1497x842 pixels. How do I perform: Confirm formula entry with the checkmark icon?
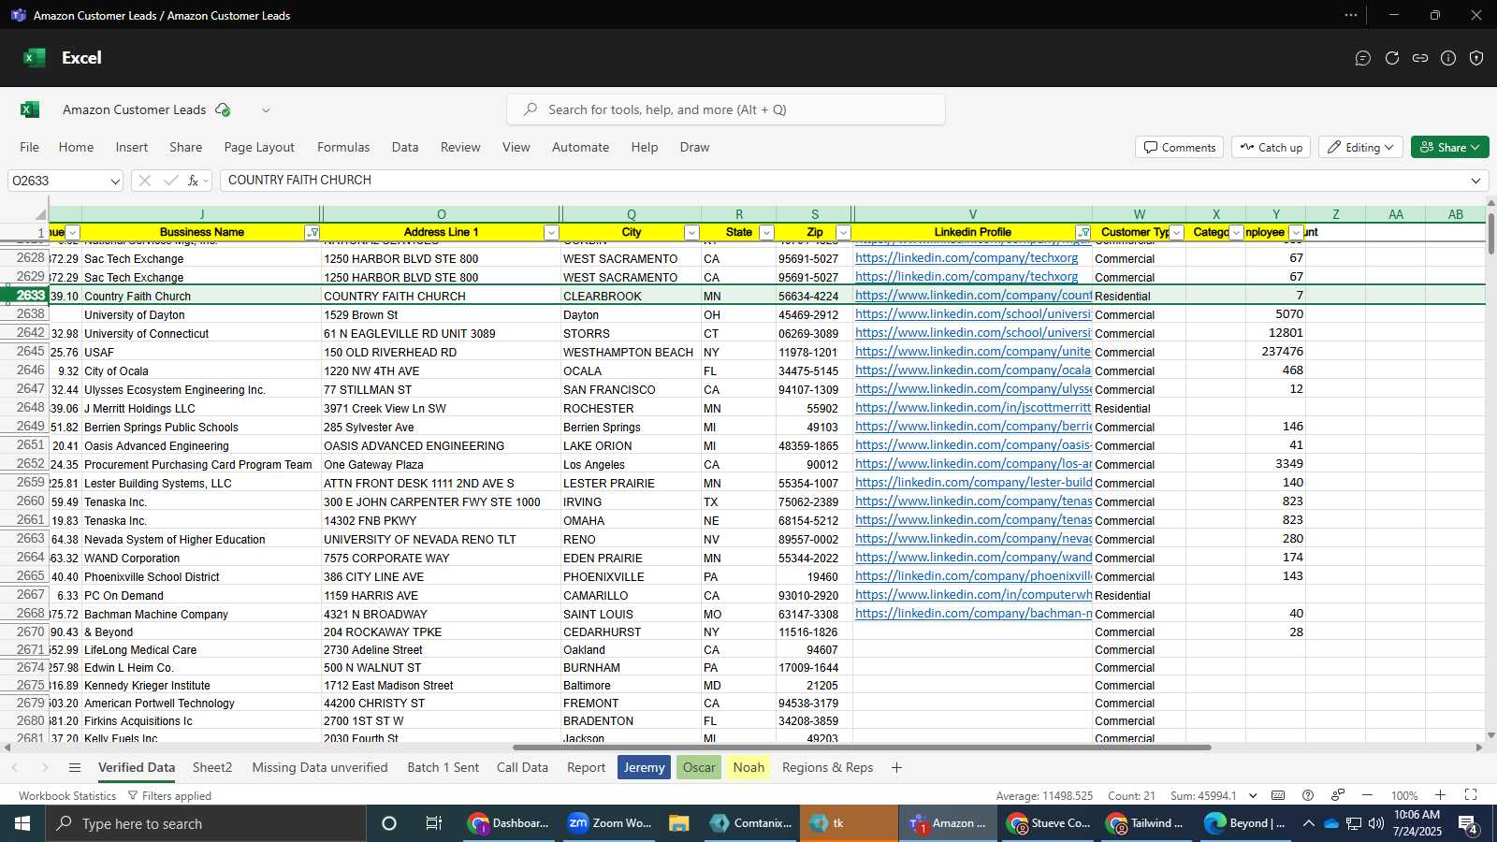[x=170, y=181]
